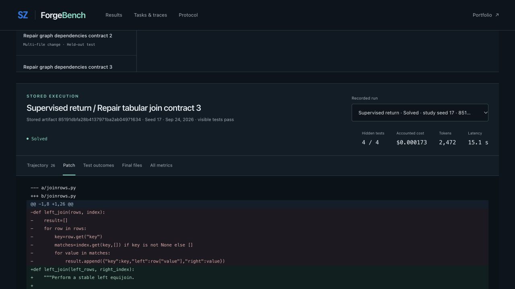
Task: Click the Supervised return run heading
Action: (x=114, y=108)
